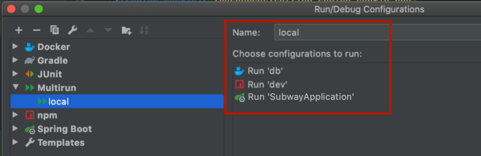Select the Spring Boot category label

[x=65, y=129]
